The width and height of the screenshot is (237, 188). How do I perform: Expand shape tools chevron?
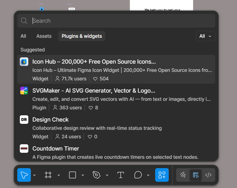click(83, 175)
